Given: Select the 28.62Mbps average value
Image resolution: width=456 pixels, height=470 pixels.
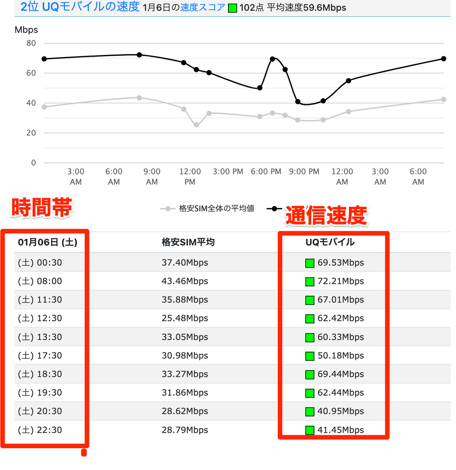Looking at the screenshot, I should point(185,411).
